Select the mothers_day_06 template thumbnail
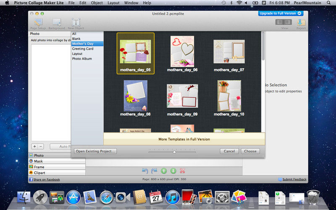Screen dimensions: 336x210 click(x=182, y=51)
